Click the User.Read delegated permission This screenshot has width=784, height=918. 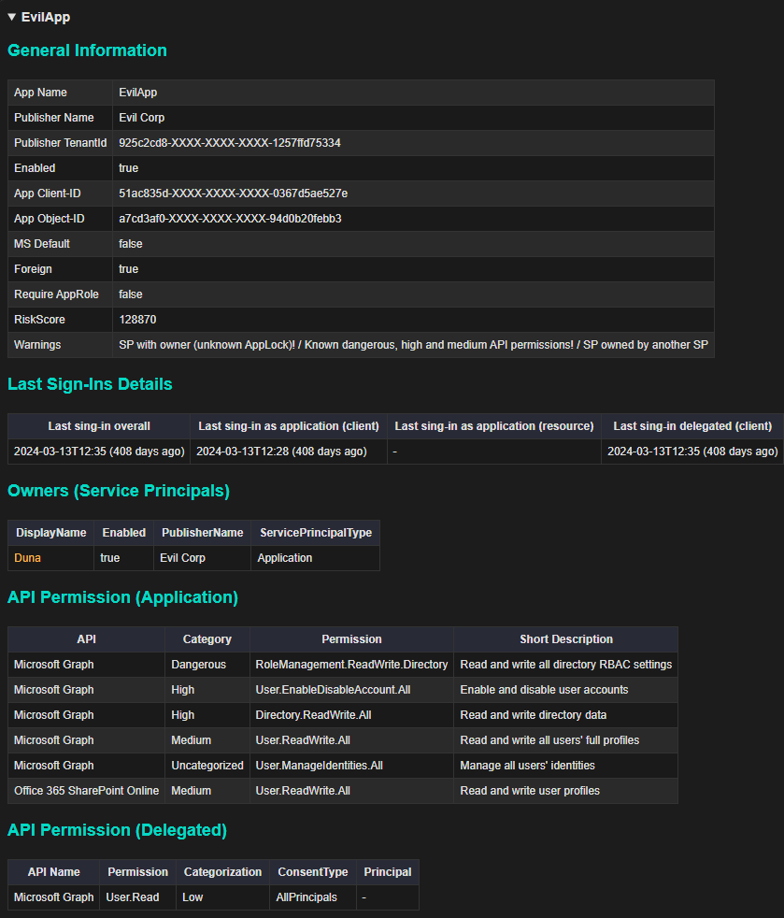click(133, 897)
